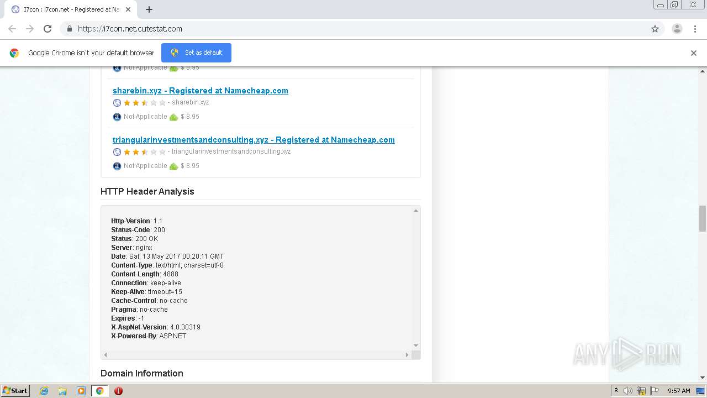This screenshot has width=707, height=398.
Task: Open the Windows Start menu
Action: click(x=15, y=391)
